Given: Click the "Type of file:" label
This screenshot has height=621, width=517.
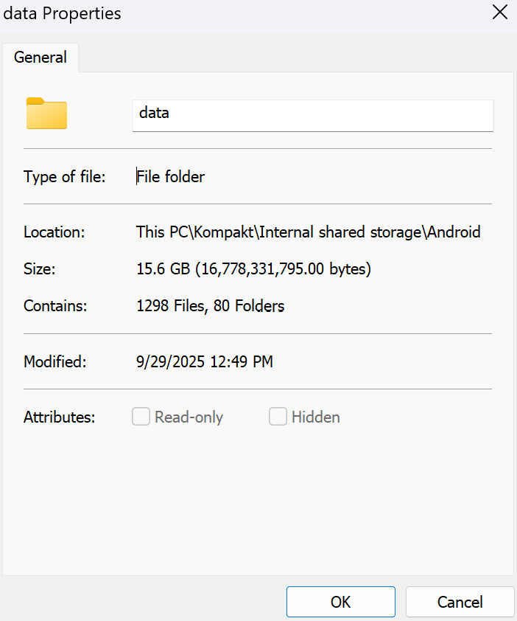Looking at the screenshot, I should click(65, 177).
